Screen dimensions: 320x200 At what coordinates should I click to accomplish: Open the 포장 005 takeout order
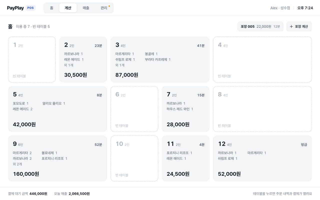coord(260,26)
